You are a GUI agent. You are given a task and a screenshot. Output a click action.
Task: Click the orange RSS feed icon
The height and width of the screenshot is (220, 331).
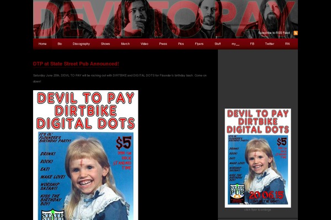click(296, 33)
